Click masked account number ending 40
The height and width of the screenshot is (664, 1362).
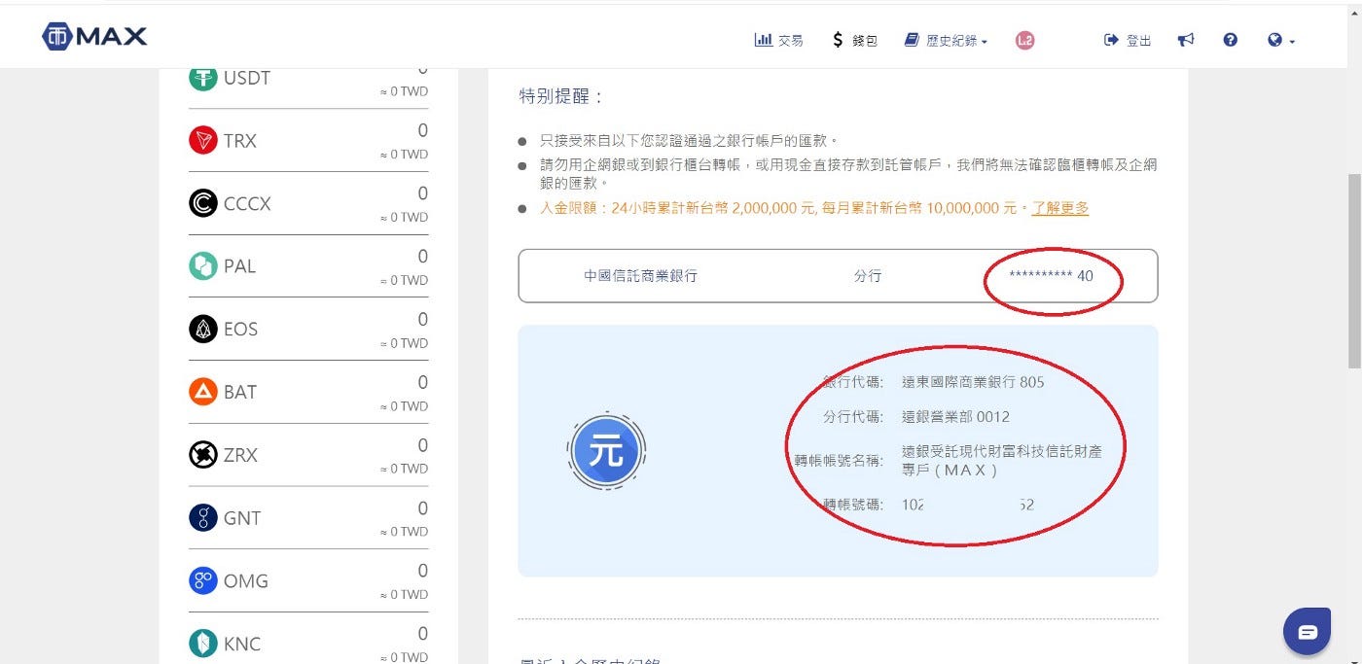click(x=1051, y=276)
